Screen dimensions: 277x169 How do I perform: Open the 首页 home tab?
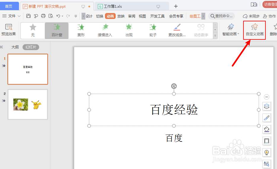pos(9,6)
